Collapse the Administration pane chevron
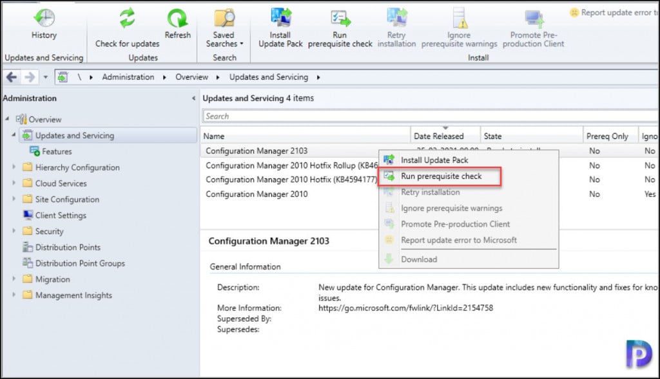660x379 pixels. coord(193,98)
